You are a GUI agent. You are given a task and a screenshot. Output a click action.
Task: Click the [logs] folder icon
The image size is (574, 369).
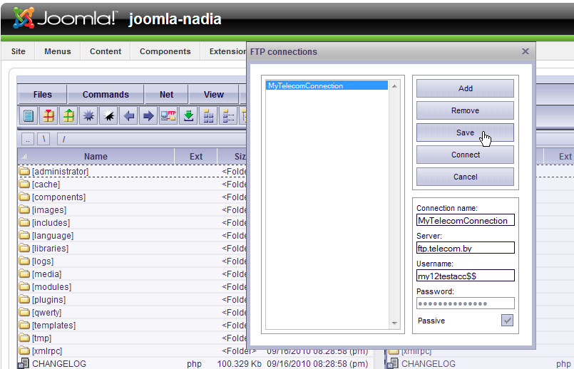[x=24, y=261]
